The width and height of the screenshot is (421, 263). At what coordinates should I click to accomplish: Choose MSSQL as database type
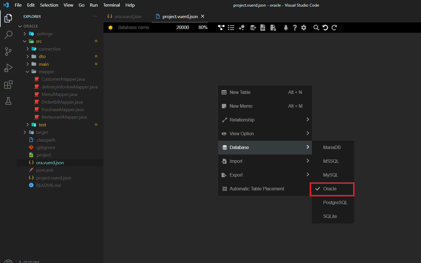pos(333,161)
